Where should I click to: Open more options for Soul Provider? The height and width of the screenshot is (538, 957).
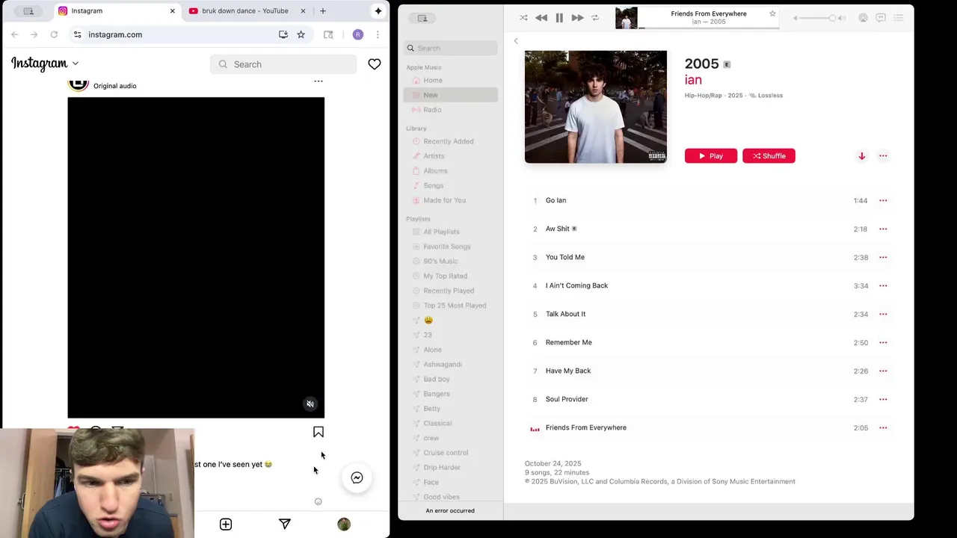click(883, 399)
